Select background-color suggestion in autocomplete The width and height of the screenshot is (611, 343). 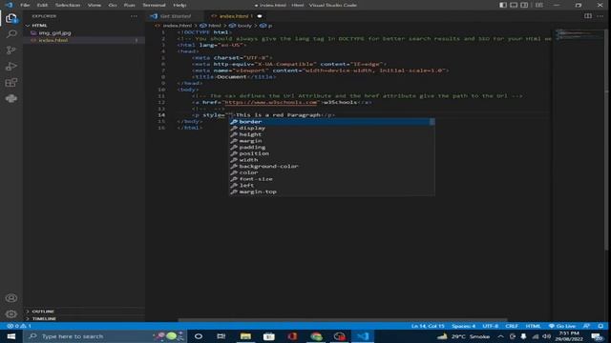click(331, 167)
